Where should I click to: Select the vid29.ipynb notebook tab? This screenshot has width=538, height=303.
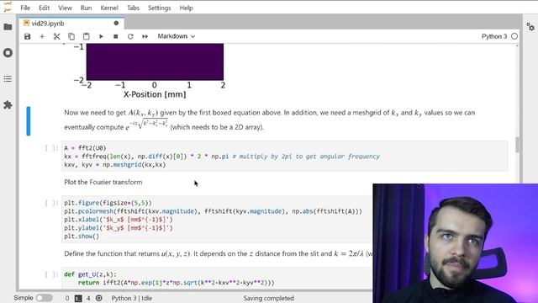point(71,24)
